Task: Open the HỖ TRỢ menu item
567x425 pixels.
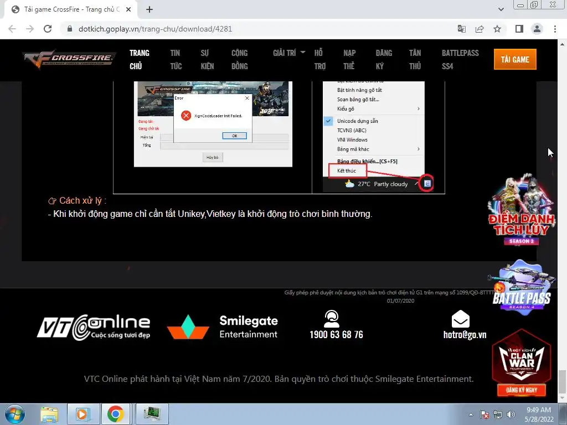Action: pyautogui.click(x=319, y=59)
